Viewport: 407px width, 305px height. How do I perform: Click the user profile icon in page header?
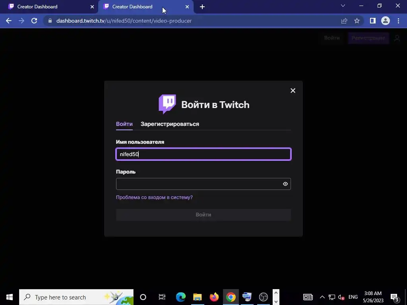(x=397, y=39)
